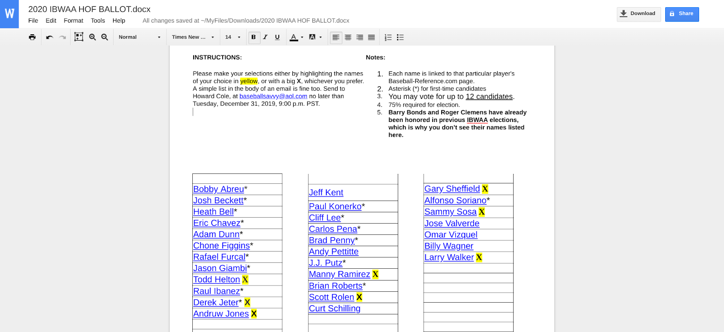Open the Scott Rolen link
The width and height of the screenshot is (724, 332).
click(331, 297)
